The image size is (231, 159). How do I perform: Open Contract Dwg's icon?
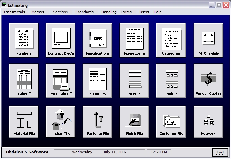pos(61,40)
